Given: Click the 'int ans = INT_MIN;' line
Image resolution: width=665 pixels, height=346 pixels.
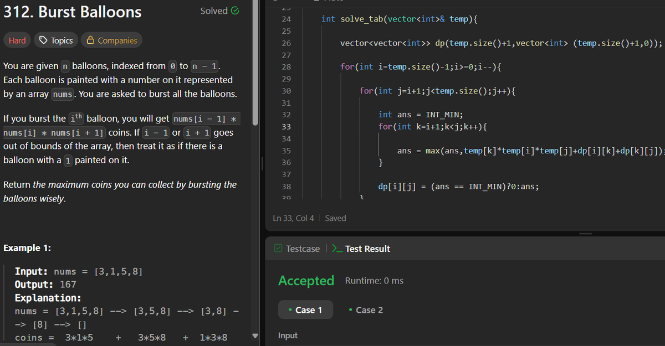Looking at the screenshot, I should [421, 115].
